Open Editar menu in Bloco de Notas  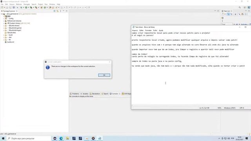click(141, 31)
